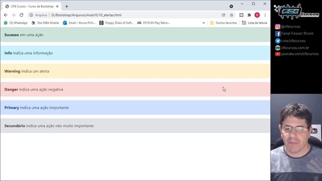Open the Floppy Disks of Soft... bookmark
Screen dimensions: 322x181
[116, 23]
